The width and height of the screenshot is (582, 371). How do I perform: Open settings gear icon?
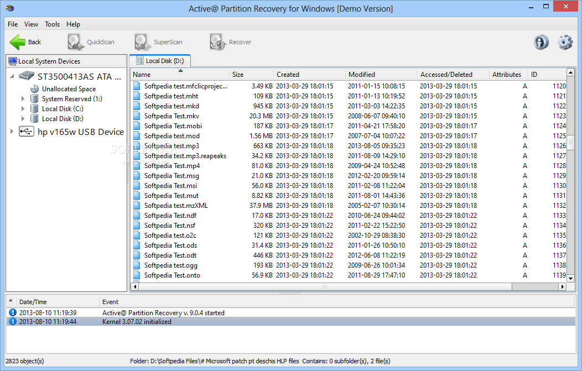pos(565,42)
